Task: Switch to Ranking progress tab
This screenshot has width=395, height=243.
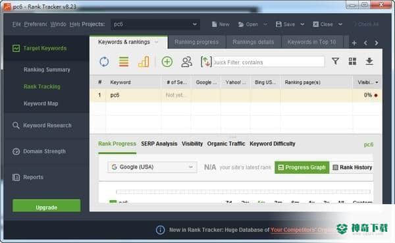Action: 196,42
